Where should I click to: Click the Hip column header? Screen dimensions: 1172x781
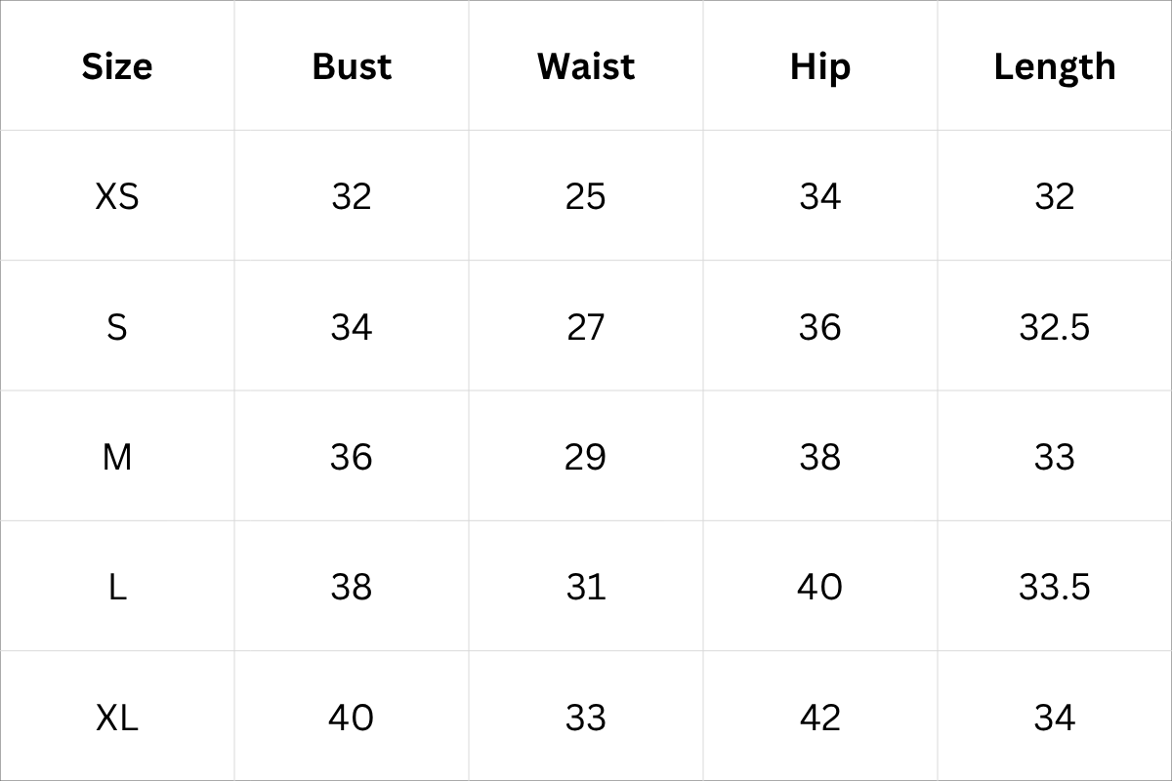(820, 66)
